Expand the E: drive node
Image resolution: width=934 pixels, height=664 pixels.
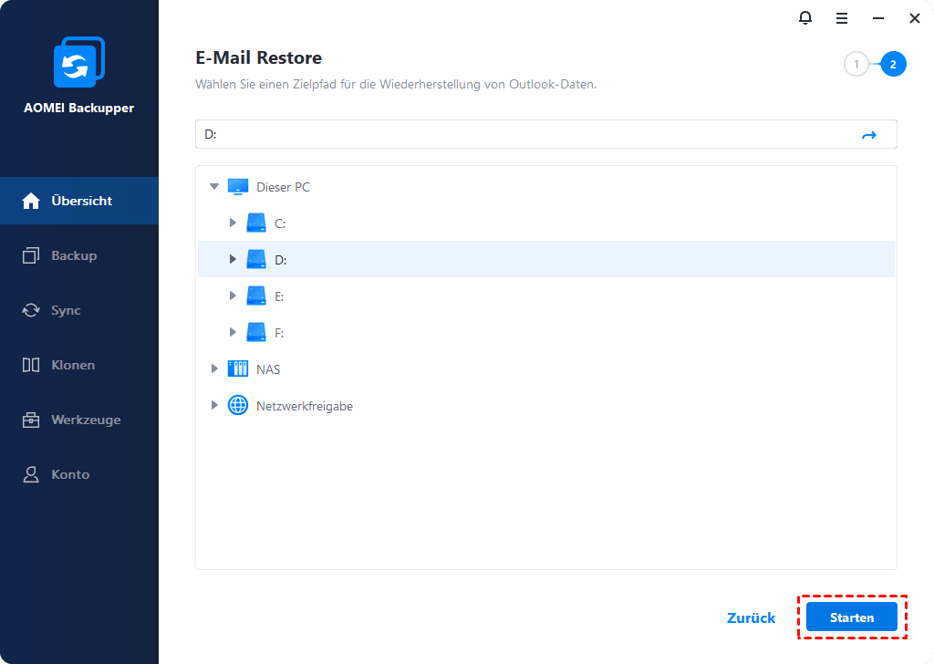click(233, 296)
